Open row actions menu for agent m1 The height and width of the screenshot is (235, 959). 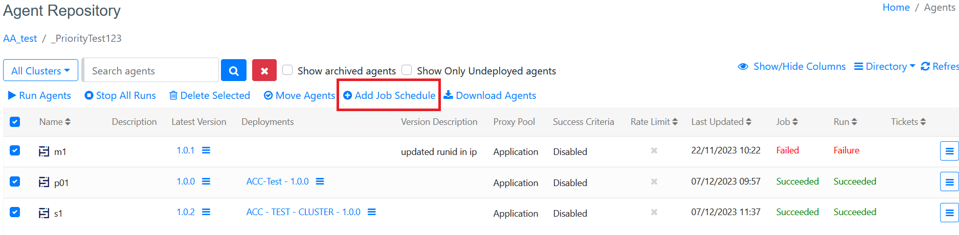pos(949,151)
